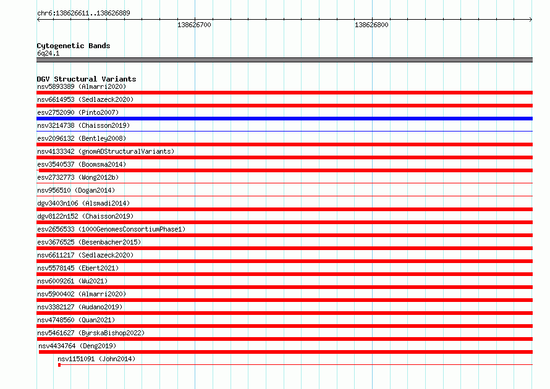Click the DGV Structural Variants track title
Screen dimensions: 550x389
(87, 79)
